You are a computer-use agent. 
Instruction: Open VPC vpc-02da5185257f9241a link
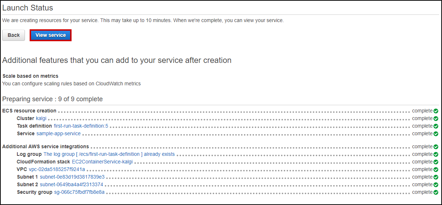[x=57, y=170]
